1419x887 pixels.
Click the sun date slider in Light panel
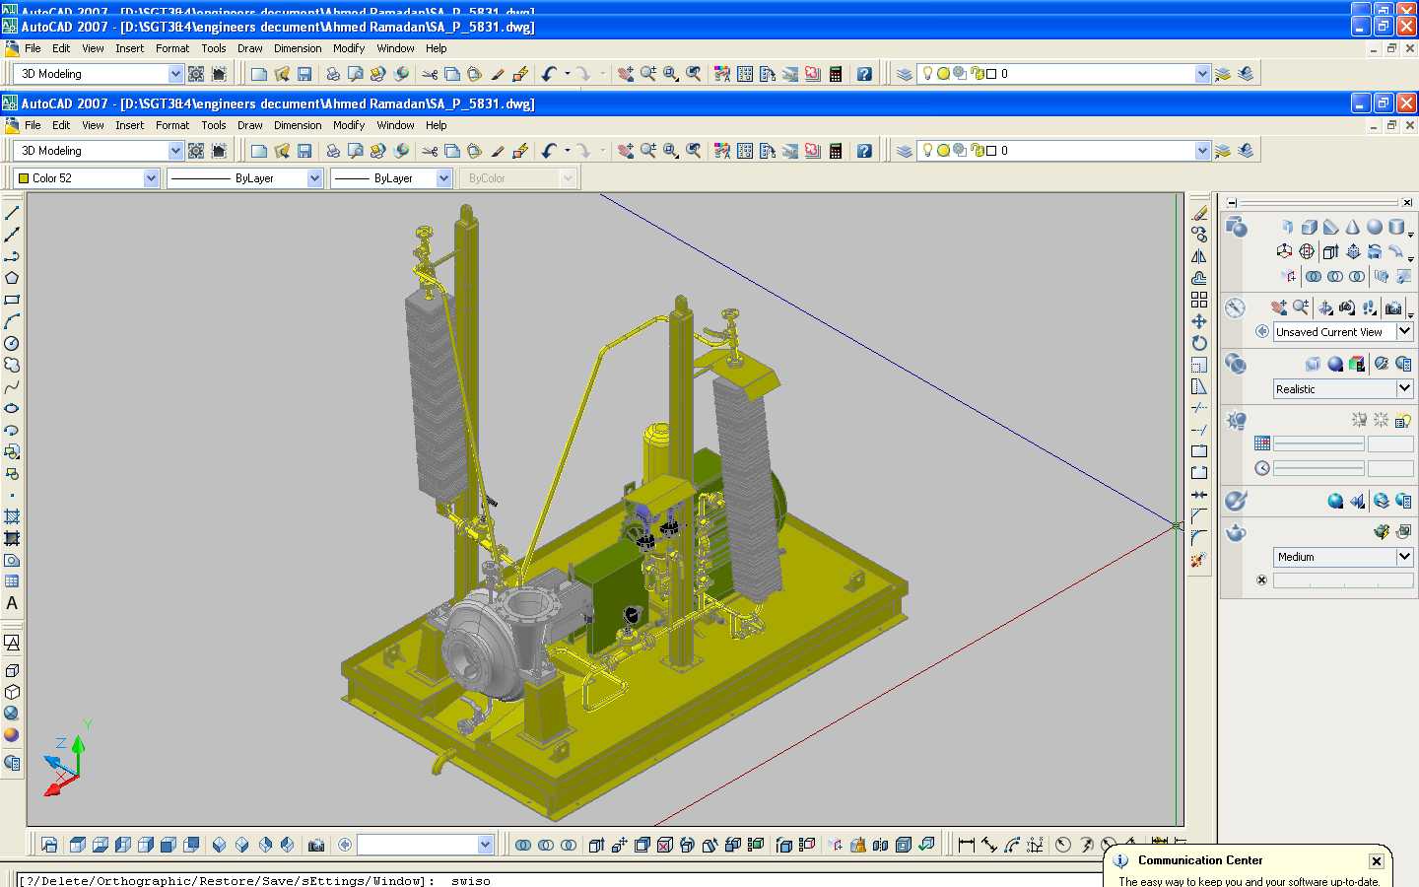tap(1318, 443)
